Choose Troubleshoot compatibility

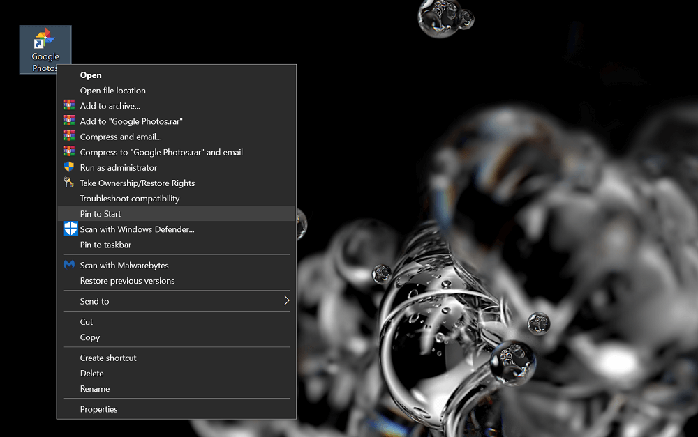coord(177,199)
